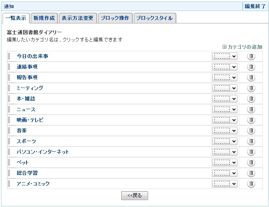This screenshot has height=207, width=269.
Task: Select the ブロックスタイル tab
Action: [155, 18]
